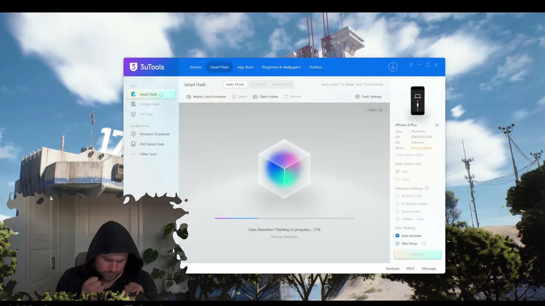Click the Import Local Firmware icon
545x306 pixels.
tap(189, 96)
